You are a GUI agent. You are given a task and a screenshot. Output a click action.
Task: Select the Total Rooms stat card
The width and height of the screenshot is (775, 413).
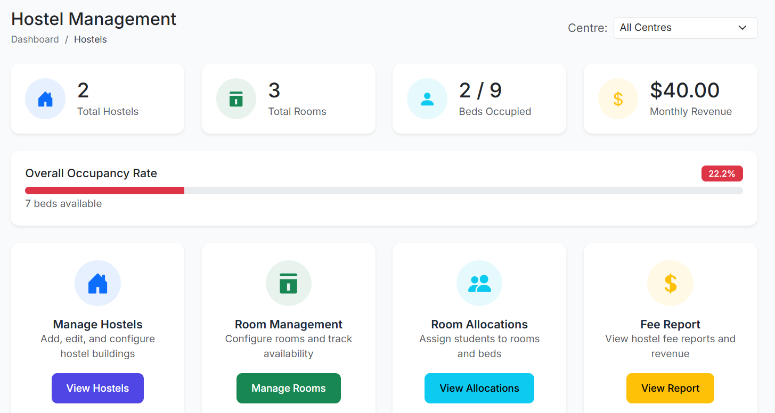(288, 98)
